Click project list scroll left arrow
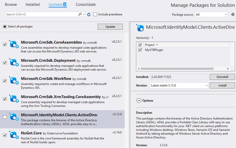The width and height of the screenshot is (236, 148). (139, 69)
